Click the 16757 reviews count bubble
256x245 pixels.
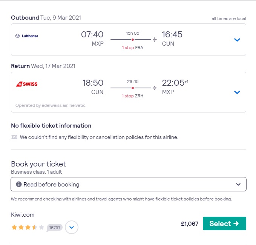click(x=55, y=228)
